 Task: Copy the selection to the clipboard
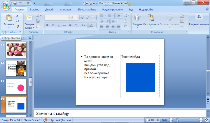coord(17,21)
